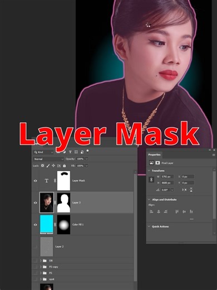Open the Kind filter dropdown
217x290 pixels.
(44, 152)
